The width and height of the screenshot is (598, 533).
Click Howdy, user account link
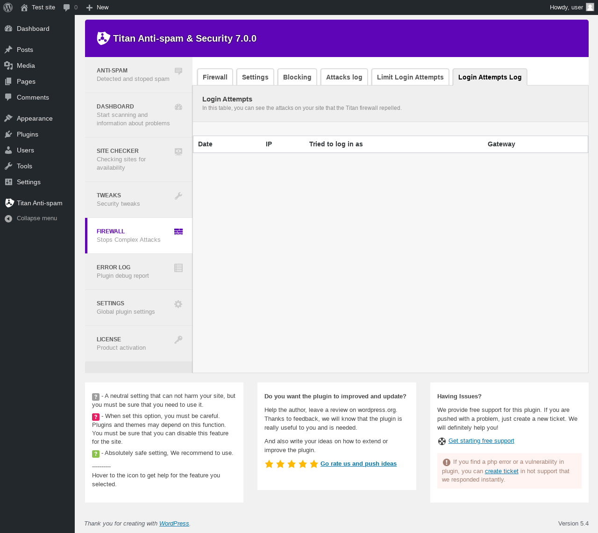tap(572, 7)
